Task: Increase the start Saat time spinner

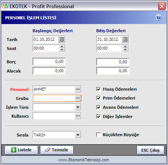Action: pyautogui.click(x=62, y=47)
